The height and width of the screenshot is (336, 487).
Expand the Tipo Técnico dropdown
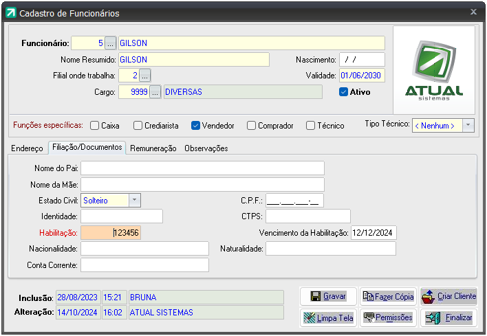click(x=468, y=125)
